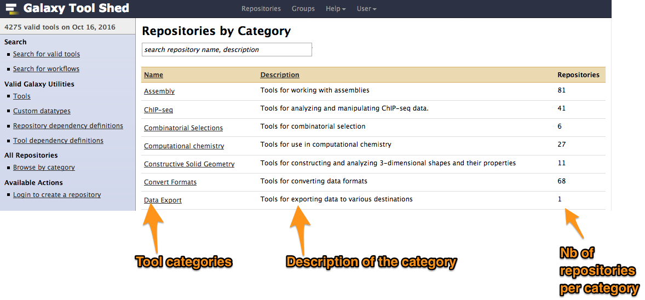Image resolution: width=645 pixels, height=300 pixels.
Task: Select the 4275 valid tools status text
Action: coord(60,27)
